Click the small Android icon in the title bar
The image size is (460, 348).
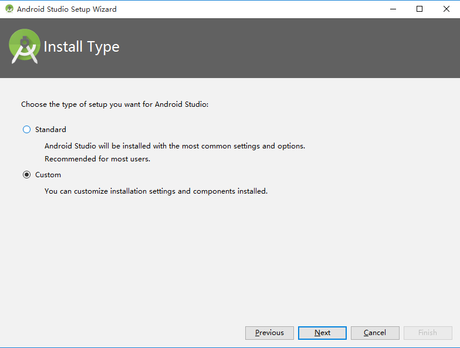[x=9, y=9]
